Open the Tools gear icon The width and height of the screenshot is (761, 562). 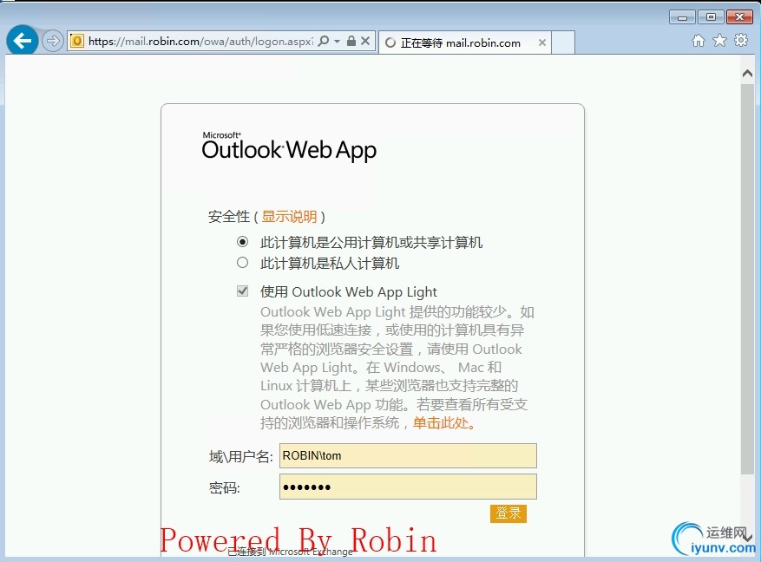(x=741, y=40)
